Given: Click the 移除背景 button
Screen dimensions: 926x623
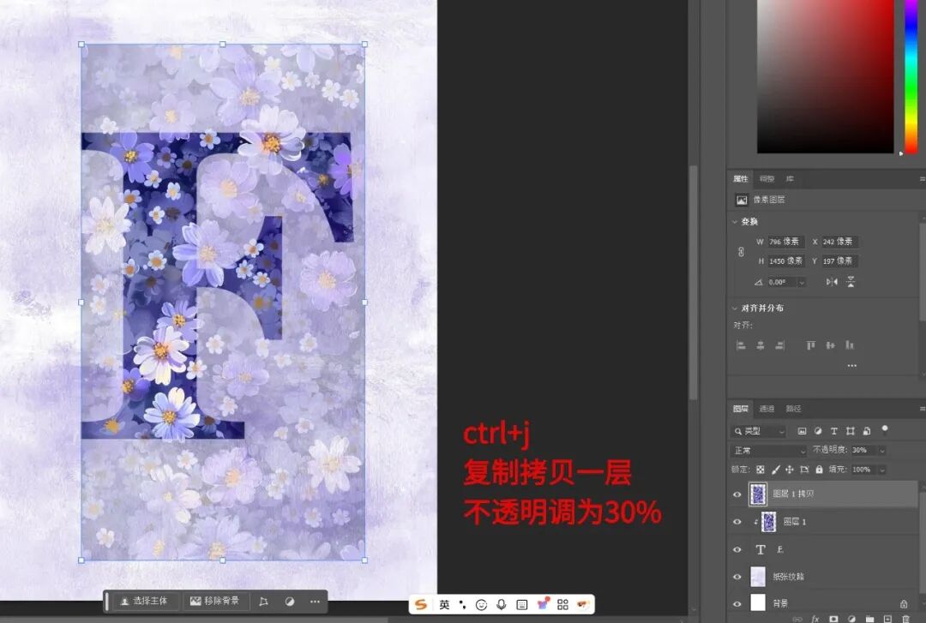Looking at the screenshot, I should coord(215,602).
